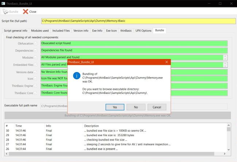
Task: Click the log list scroll up arrow
Action: [229, 125]
